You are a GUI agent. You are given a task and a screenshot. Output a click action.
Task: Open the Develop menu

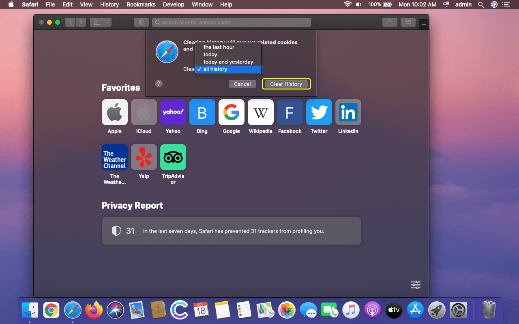(x=174, y=4)
